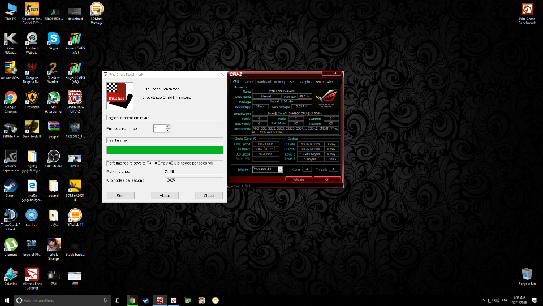543x306 pixels.
Task: Open the Skype desktop shortcut
Action: (54, 38)
